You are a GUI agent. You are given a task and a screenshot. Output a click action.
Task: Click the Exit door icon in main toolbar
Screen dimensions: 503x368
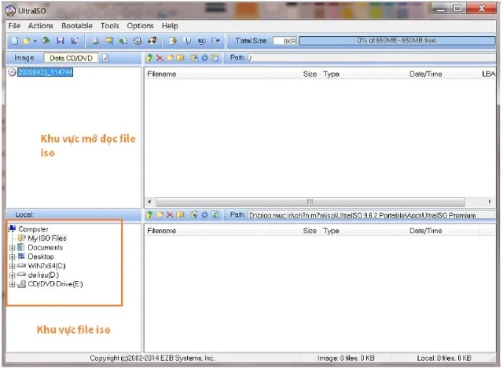coord(215,41)
